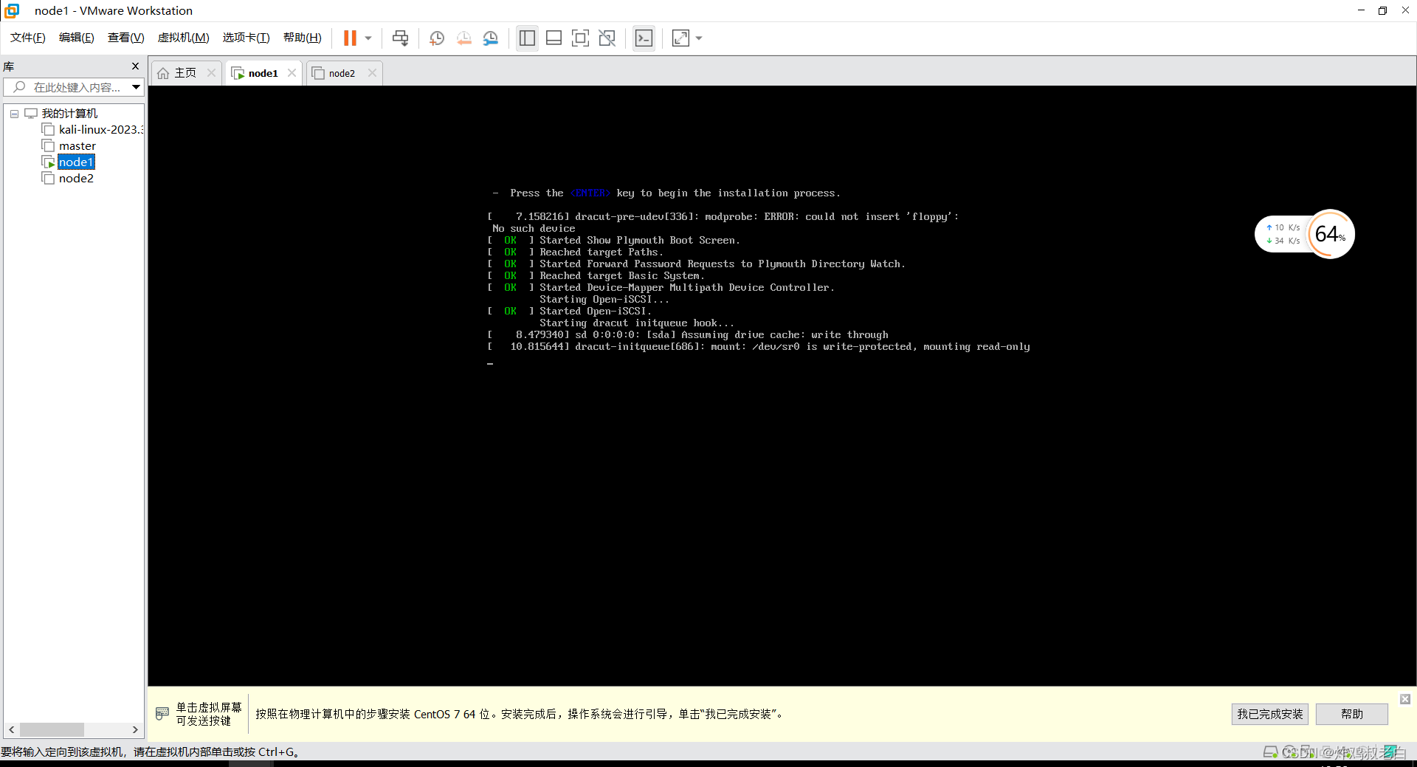The image size is (1417, 767).
Task: Open the stretch display dropdown arrow
Action: (699, 38)
